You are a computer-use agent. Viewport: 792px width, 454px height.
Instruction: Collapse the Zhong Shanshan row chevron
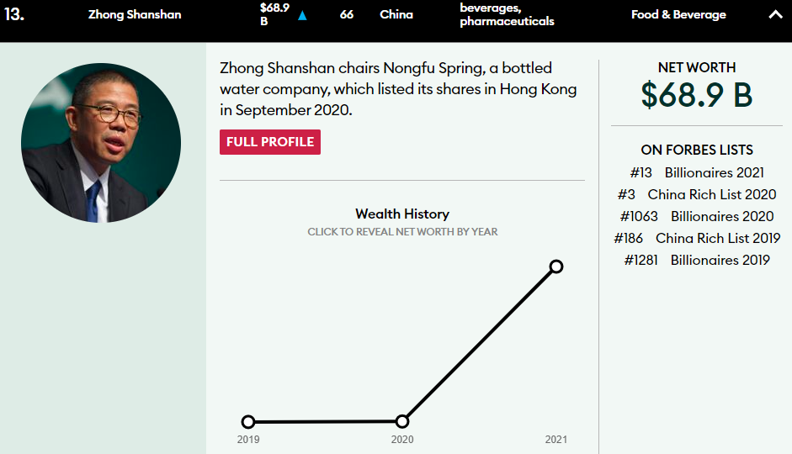[x=775, y=14]
